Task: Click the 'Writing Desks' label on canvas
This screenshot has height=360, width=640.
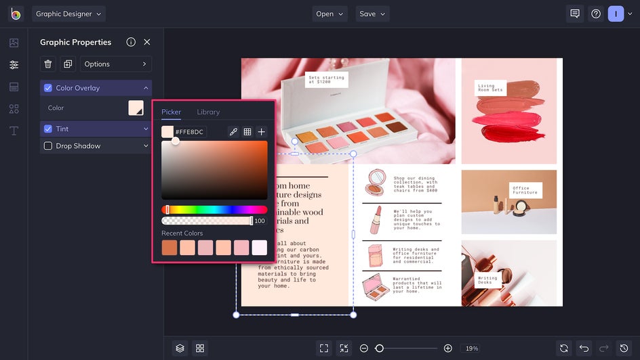Action: tap(487, 280)
